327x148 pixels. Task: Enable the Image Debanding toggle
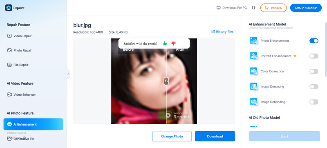[314, 102]
